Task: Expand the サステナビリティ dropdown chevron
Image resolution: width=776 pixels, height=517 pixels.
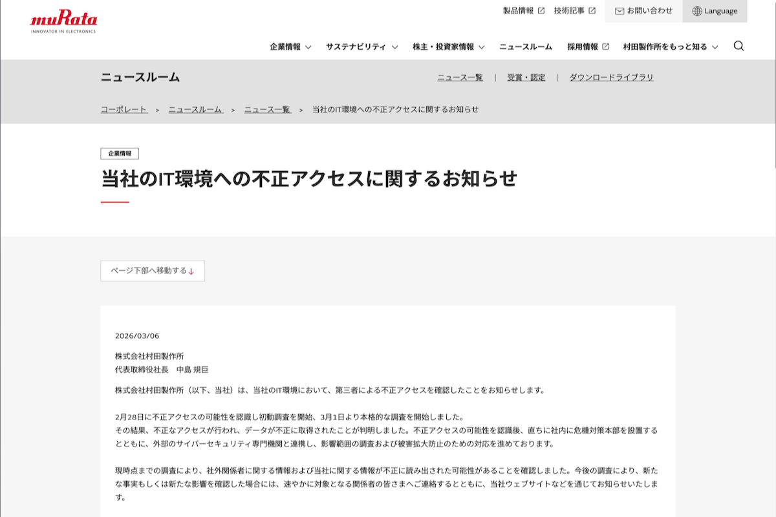Action: point(394,47)
